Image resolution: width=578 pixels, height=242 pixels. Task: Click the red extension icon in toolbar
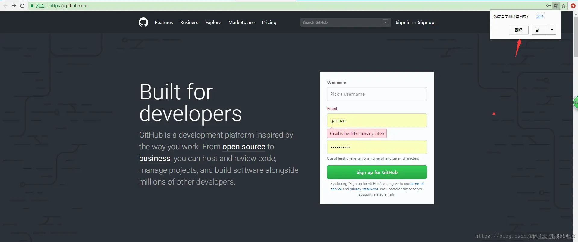tap(573, 6)
